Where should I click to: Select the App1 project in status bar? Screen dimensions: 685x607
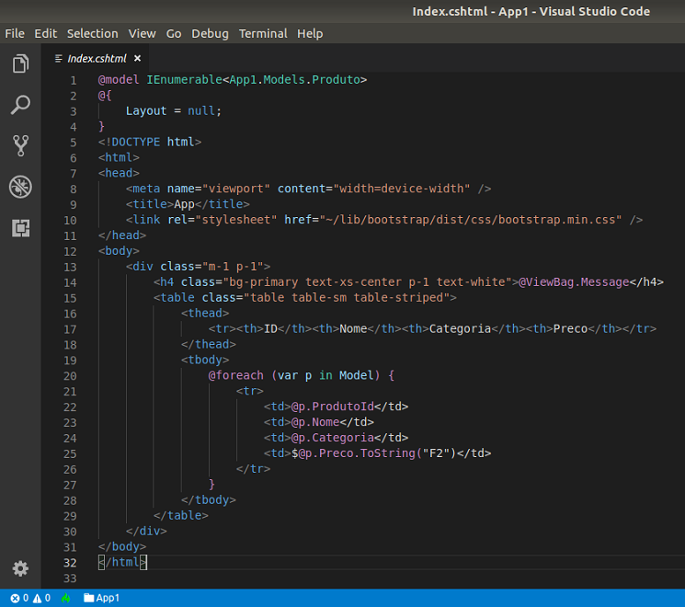pyautogui.click(x=101, y=598)
